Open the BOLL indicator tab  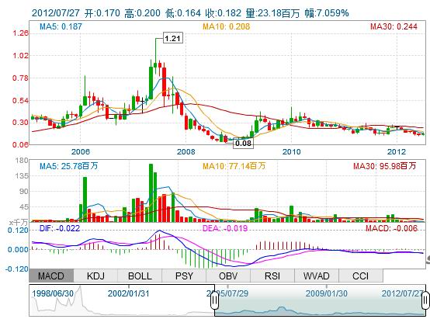140,276
